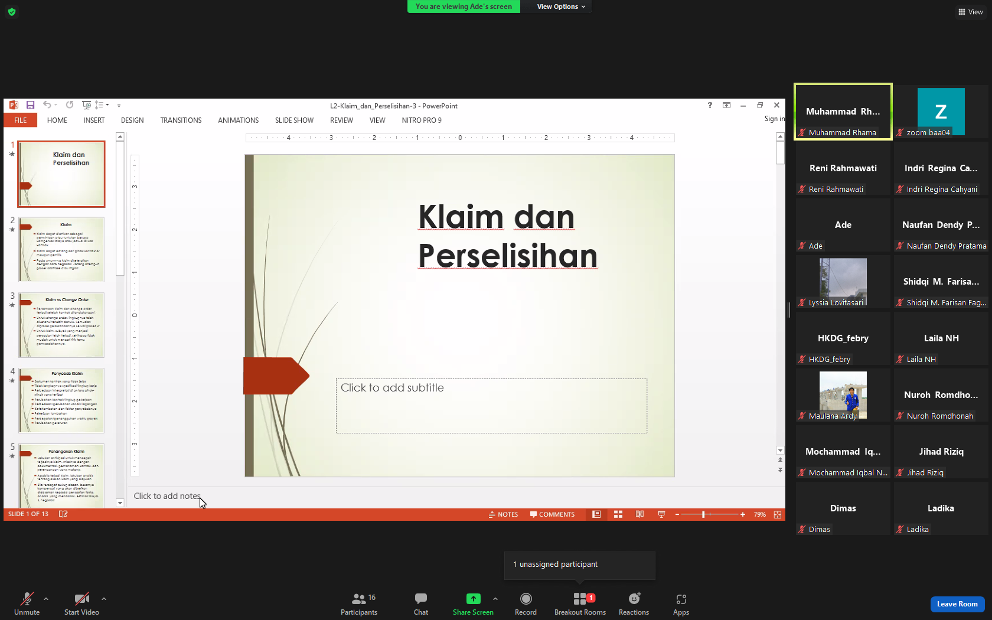Image resolution: width=992 pixels, height=620 pixels.
Task: Click the PowerPoint zoom slider handle
Action: 703,514
